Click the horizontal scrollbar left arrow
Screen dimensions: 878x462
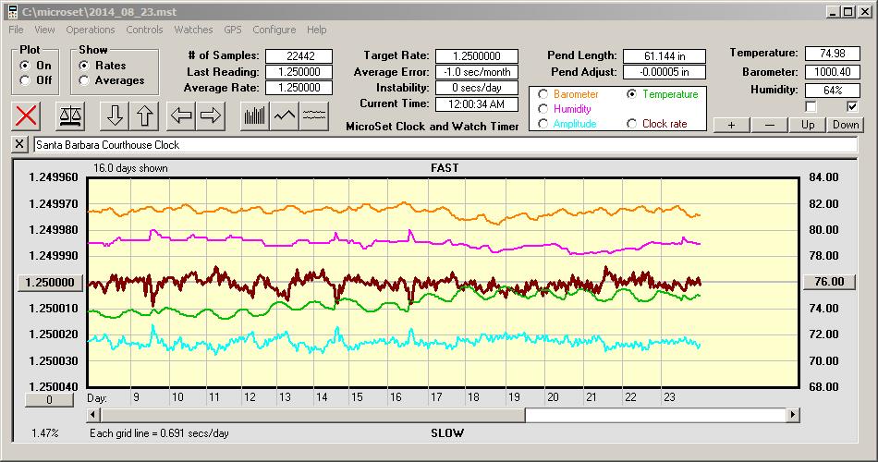coord(93,415)
